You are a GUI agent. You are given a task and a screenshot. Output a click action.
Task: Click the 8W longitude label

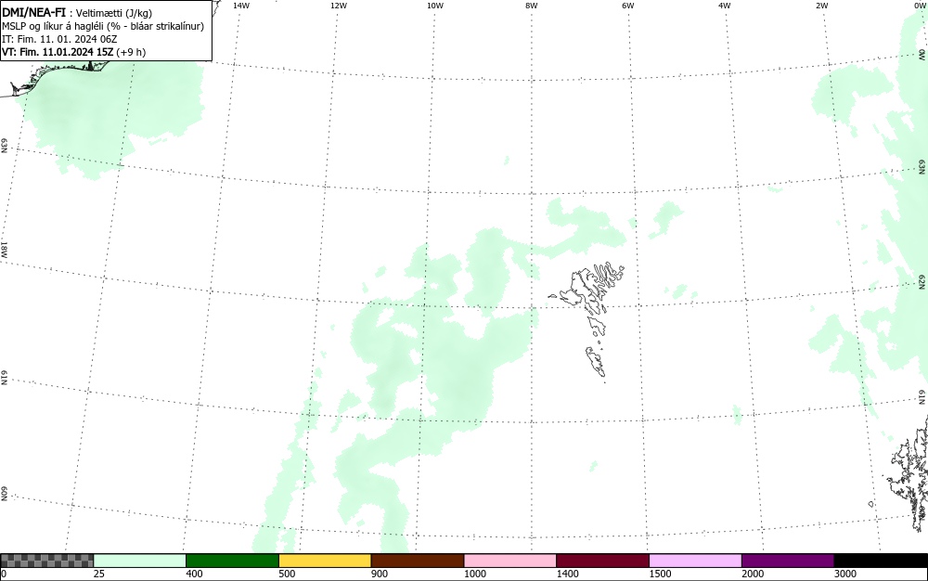(532, 6)
